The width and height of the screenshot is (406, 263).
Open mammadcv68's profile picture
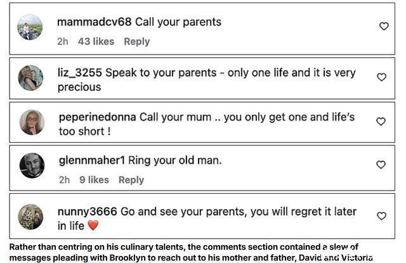[30, 28]
